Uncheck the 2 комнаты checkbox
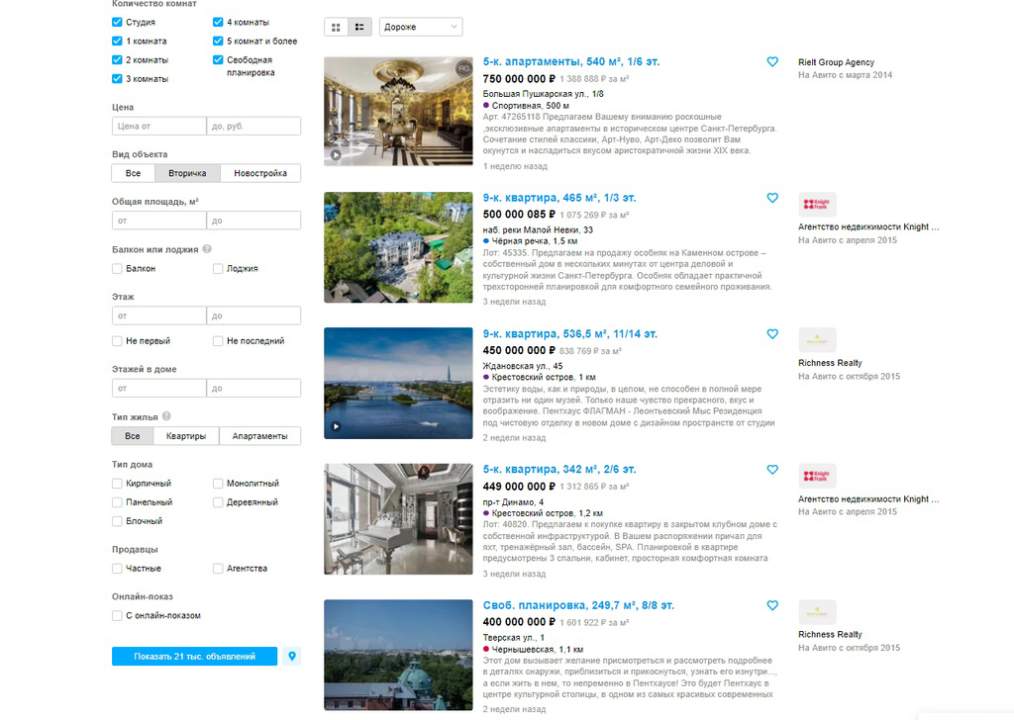This screenshot has width=1014, height=720. (x=117, y=60)
